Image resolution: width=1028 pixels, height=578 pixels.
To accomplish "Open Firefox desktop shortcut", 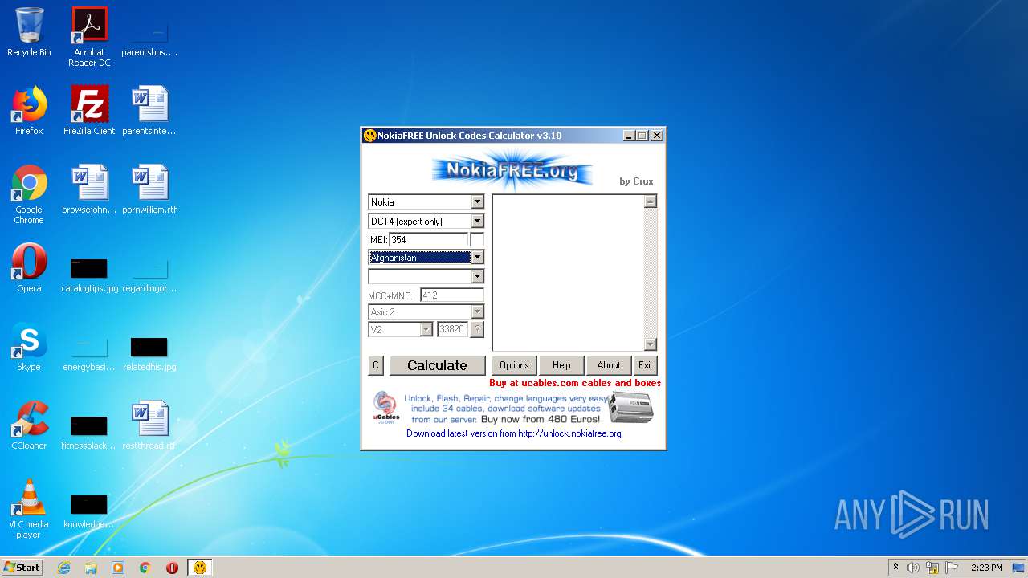I will click(29, 111).
